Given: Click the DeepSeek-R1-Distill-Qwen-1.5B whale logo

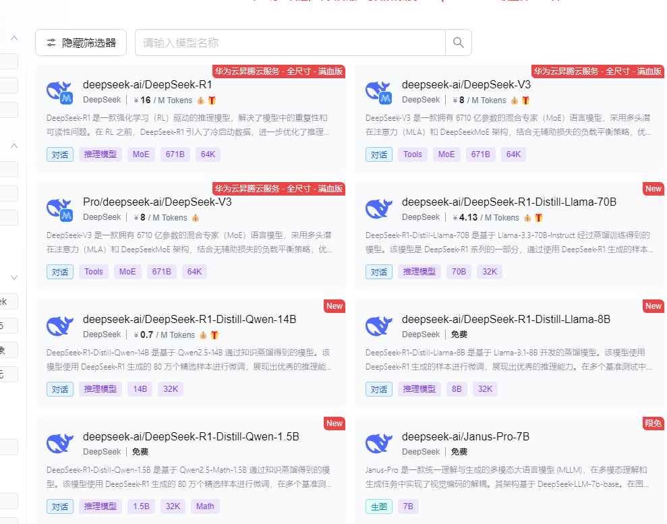Looking at the screenshot, I should click(x=59, y=444).
